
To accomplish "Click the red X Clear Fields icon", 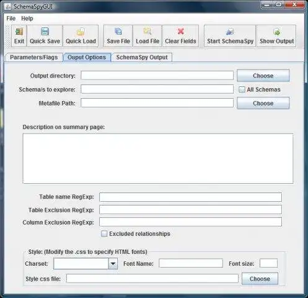I will click(x=181, y=31).
